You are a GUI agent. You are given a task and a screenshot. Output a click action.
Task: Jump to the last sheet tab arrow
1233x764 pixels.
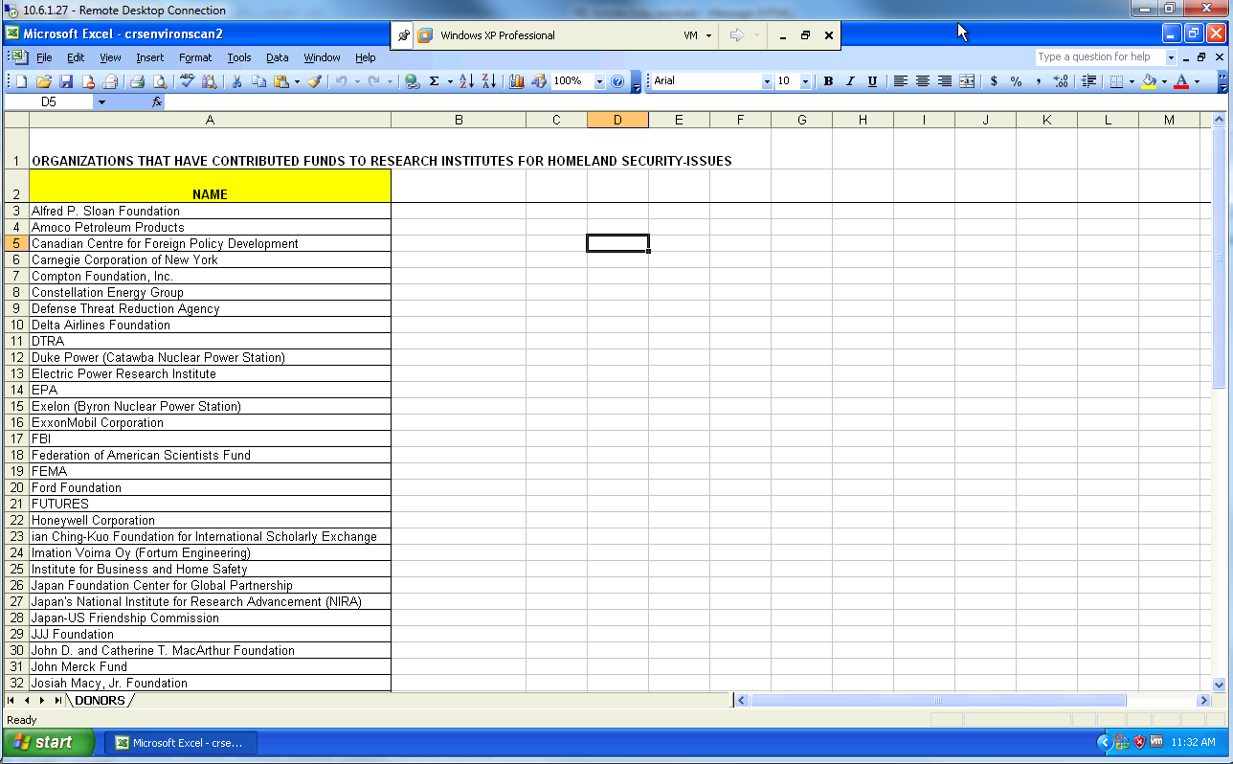[x=58, y=701]
